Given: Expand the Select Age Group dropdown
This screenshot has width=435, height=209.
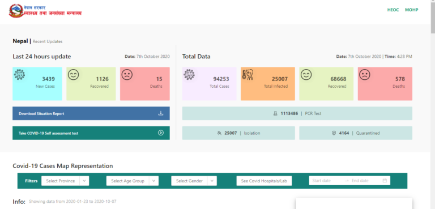Looking at the screenshot, I should (133, 181).
